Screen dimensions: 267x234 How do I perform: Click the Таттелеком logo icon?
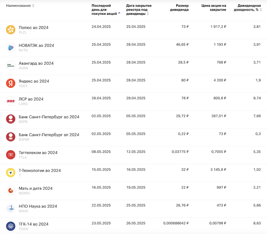point(11,155)
